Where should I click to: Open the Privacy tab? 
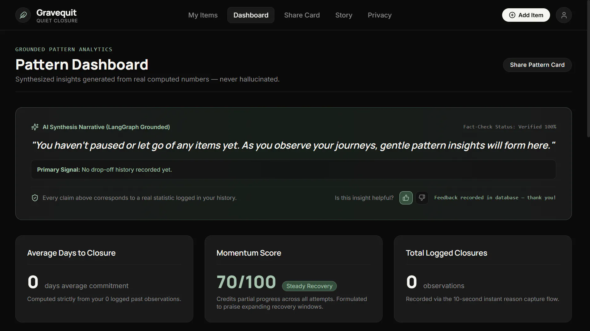click(380, 15)
